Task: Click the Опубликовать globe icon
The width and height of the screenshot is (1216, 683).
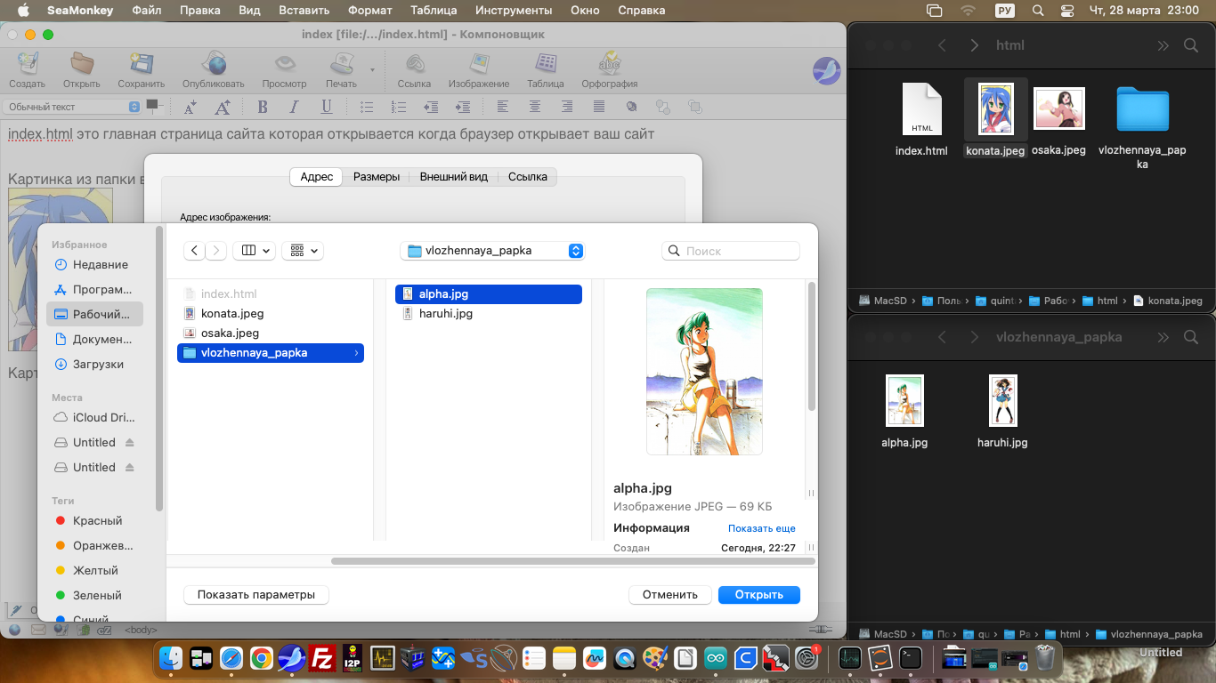Action: [x=213, y=65]
